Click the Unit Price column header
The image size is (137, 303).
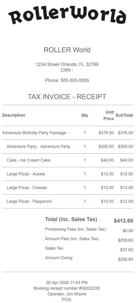(x=109, y=115)
